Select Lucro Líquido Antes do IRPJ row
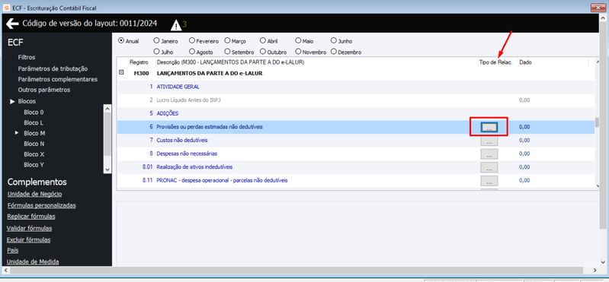 point(356,100)
